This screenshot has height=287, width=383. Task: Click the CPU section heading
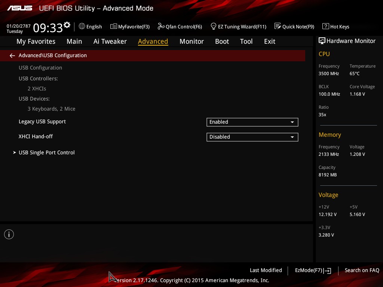(324, 54)
